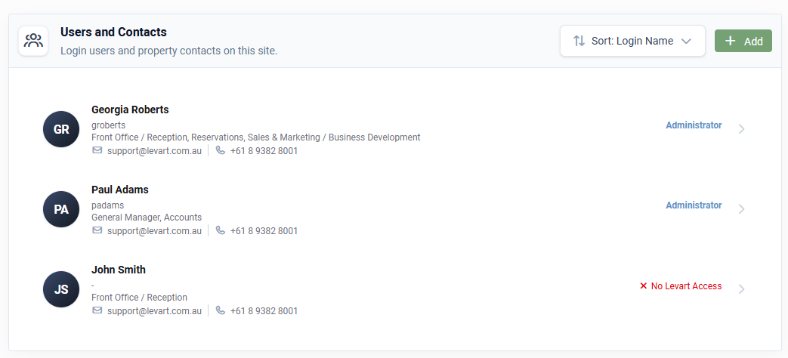
Task: Select the Paul Adams name heading
Action: pyautogui.click(x=119, y=190)
